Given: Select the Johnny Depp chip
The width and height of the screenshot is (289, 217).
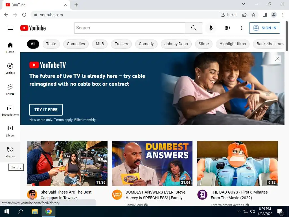Looking at the screenshot, I should [176, 44].
